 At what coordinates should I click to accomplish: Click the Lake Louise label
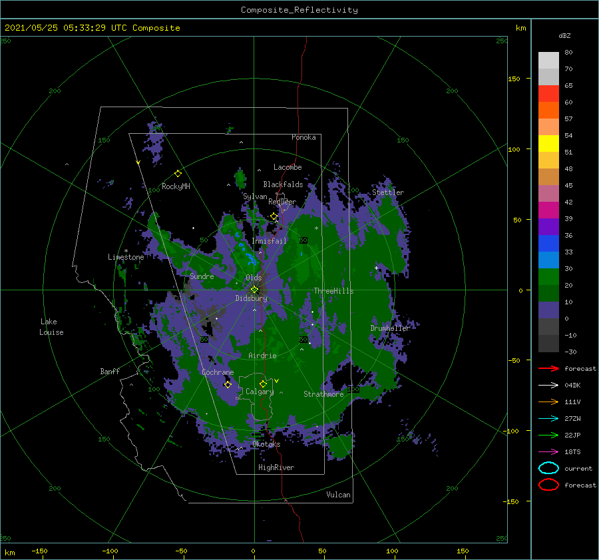[x=51, y=327]
